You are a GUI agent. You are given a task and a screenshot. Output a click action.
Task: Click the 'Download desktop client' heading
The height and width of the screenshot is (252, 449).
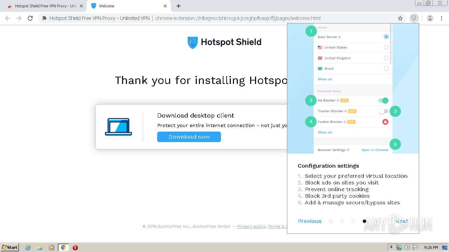[196, 115]
